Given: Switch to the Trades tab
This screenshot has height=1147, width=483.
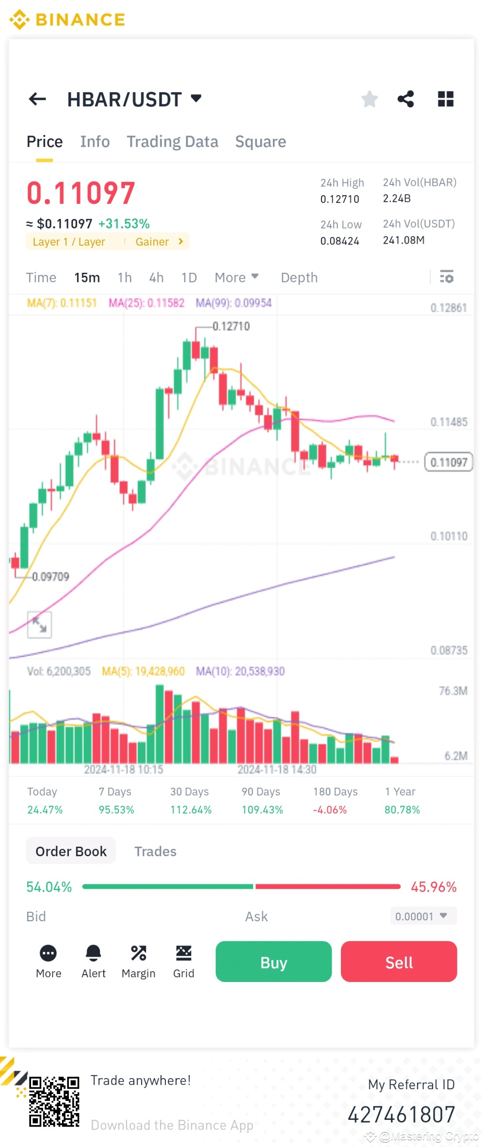Looking at the screenshot, I should pos(155,851).
